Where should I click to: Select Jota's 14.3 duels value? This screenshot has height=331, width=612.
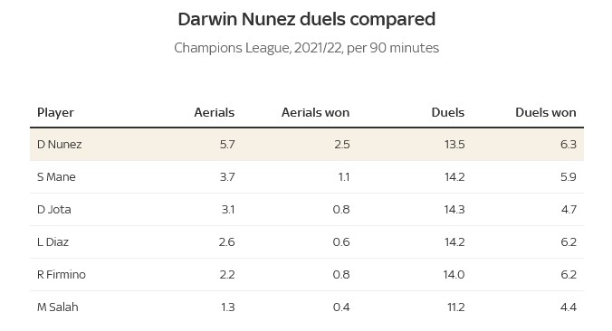coord(454,210)
